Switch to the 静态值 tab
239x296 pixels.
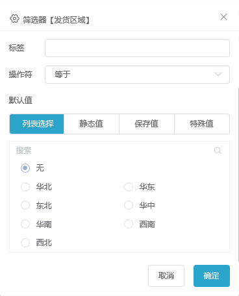click(x=92, y=124)
